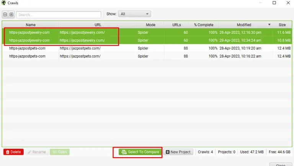Sort by the Size column header
The height and width of the screenshot is (166, 294).
(282, 25)
